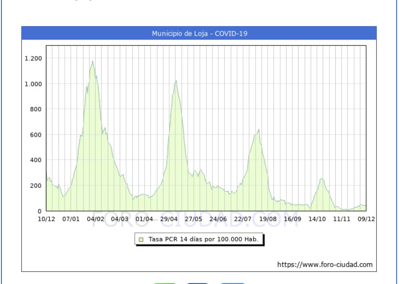Click the dark blue Facebook share button
Image resolution: width=400 pixels, height=284 pixels.
[x=198, y=283]
